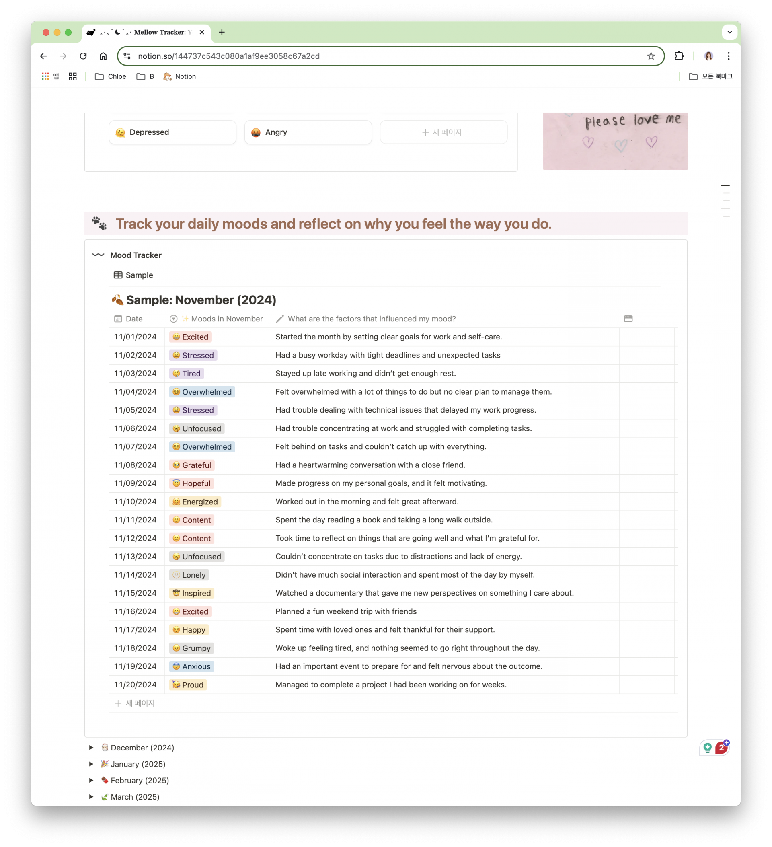Screen dimensions: 772x847
Task: Expand the January (2025) toggle
Action: pos(91,764)
